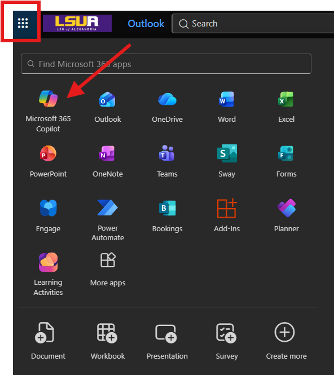Open Microsoft 365 Copilot app

coord(48,111)
